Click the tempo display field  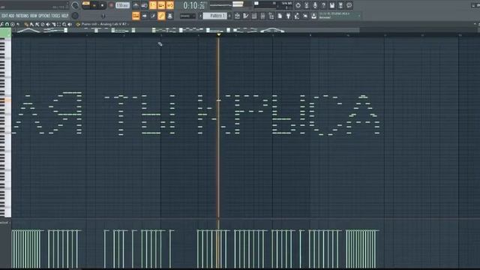click(122, 5)
